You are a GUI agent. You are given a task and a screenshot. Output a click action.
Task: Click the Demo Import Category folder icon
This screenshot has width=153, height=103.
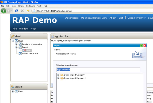coord(62,75)
